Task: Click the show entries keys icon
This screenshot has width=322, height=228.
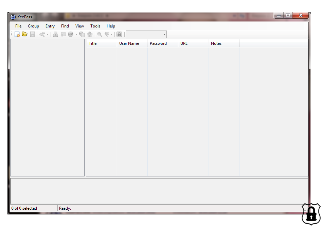Action: click(107, 34)
